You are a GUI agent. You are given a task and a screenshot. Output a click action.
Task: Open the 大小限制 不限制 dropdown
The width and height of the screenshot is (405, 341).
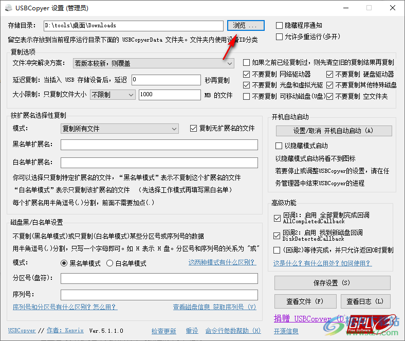click(x=113, y=95)
